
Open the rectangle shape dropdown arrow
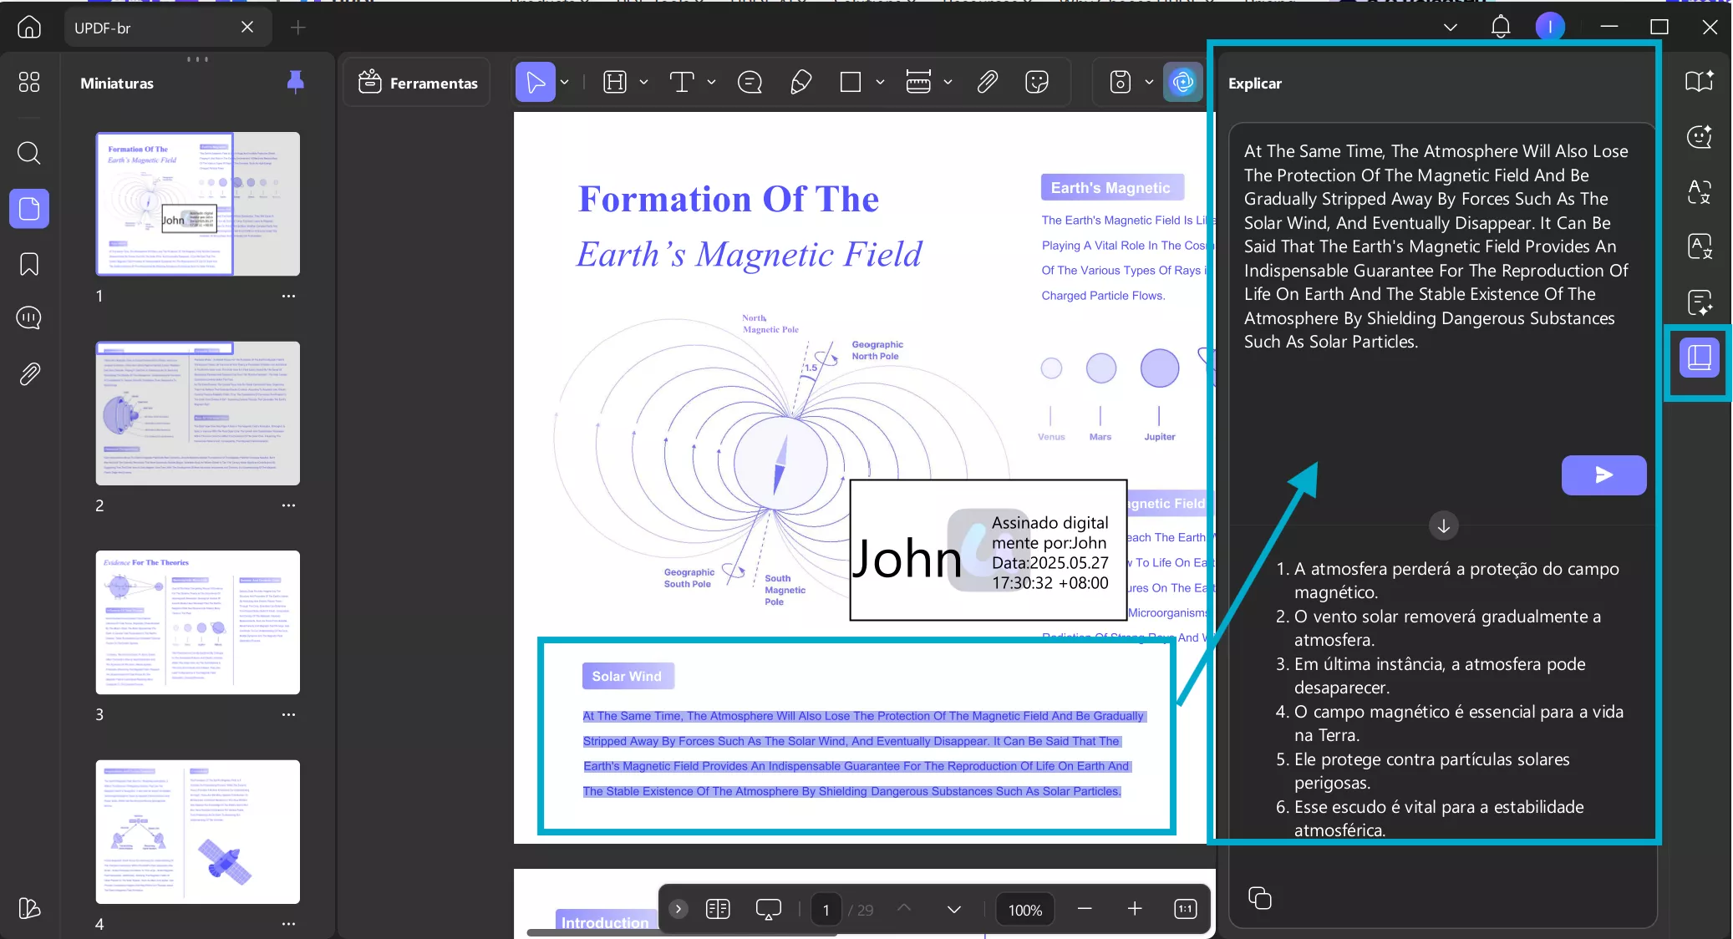tap(880, 82)
